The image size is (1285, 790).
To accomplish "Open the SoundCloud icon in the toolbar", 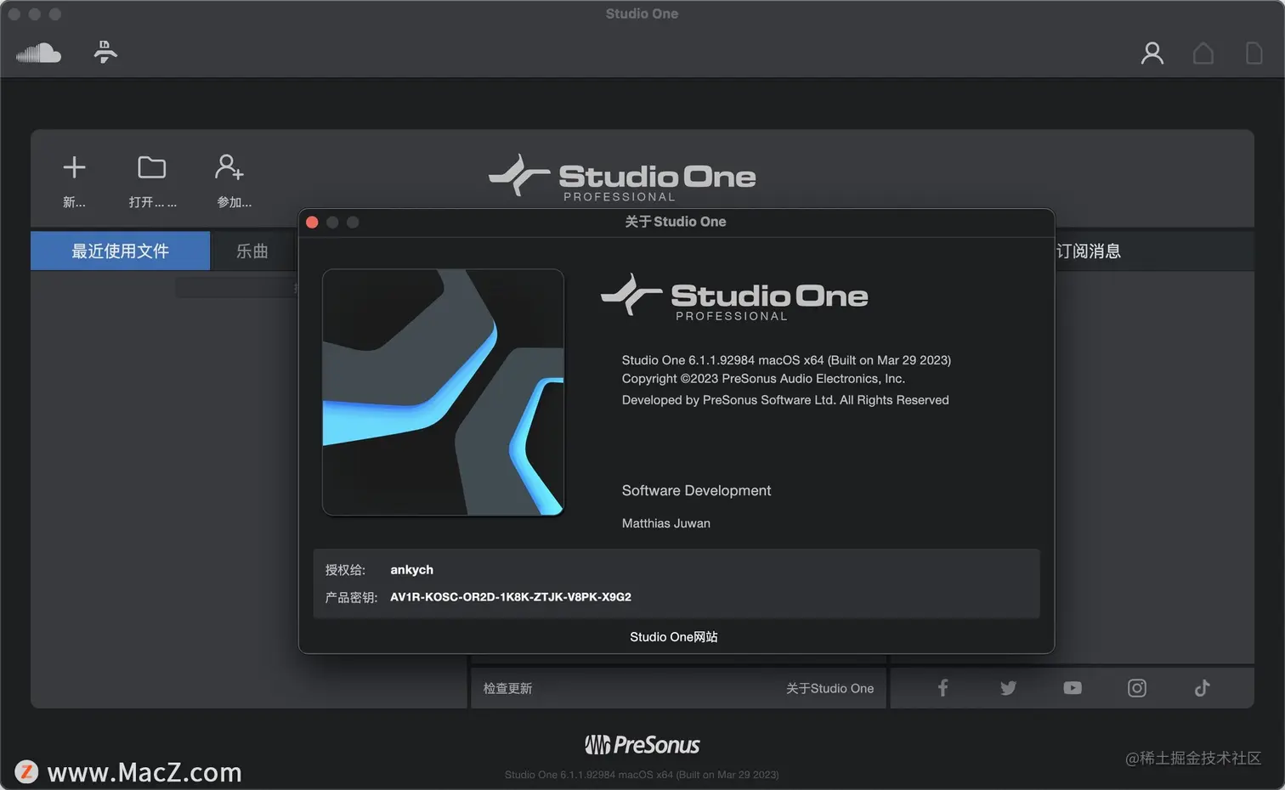I will (38, 54).
